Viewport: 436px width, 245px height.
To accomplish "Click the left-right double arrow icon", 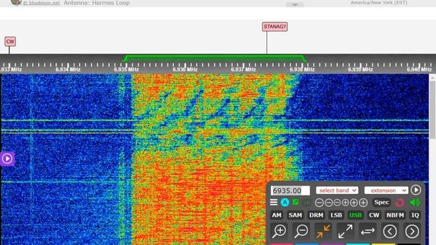I will pos(368,231).
